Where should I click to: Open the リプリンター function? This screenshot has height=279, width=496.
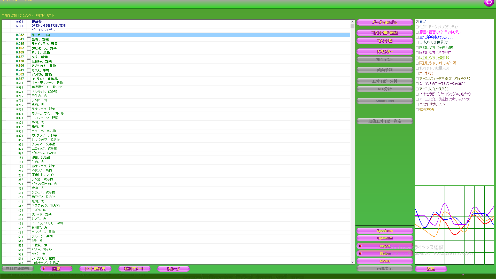[384, 51]
